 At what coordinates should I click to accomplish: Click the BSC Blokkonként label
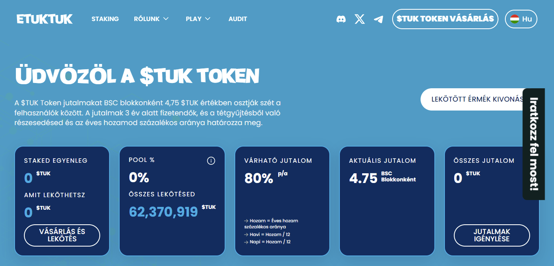(x=398, y=177)
